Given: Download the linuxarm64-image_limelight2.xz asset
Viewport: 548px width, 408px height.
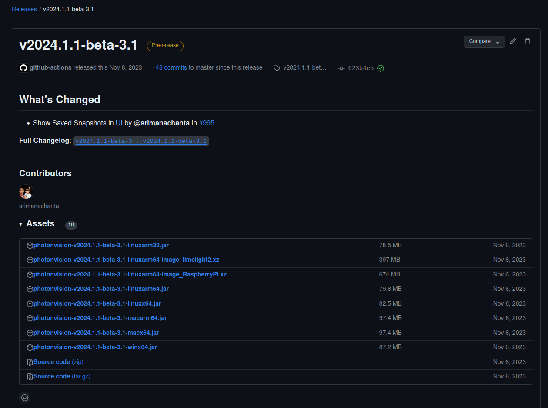Looking at the screenshot, I should pos(126,260).
